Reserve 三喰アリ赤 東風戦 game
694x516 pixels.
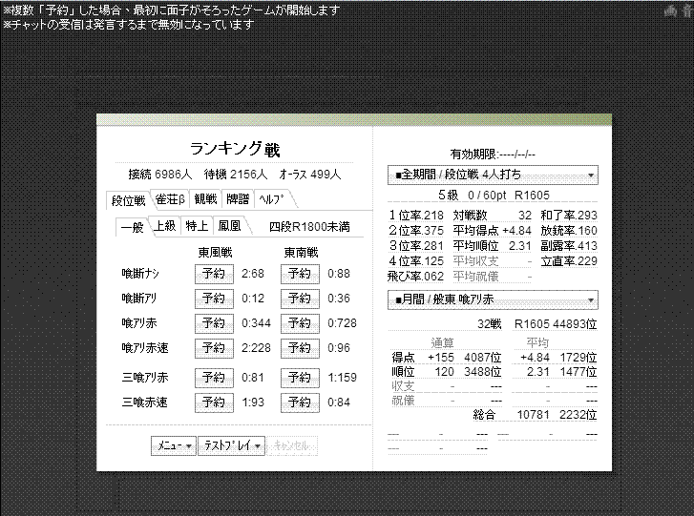click(214, 378)
